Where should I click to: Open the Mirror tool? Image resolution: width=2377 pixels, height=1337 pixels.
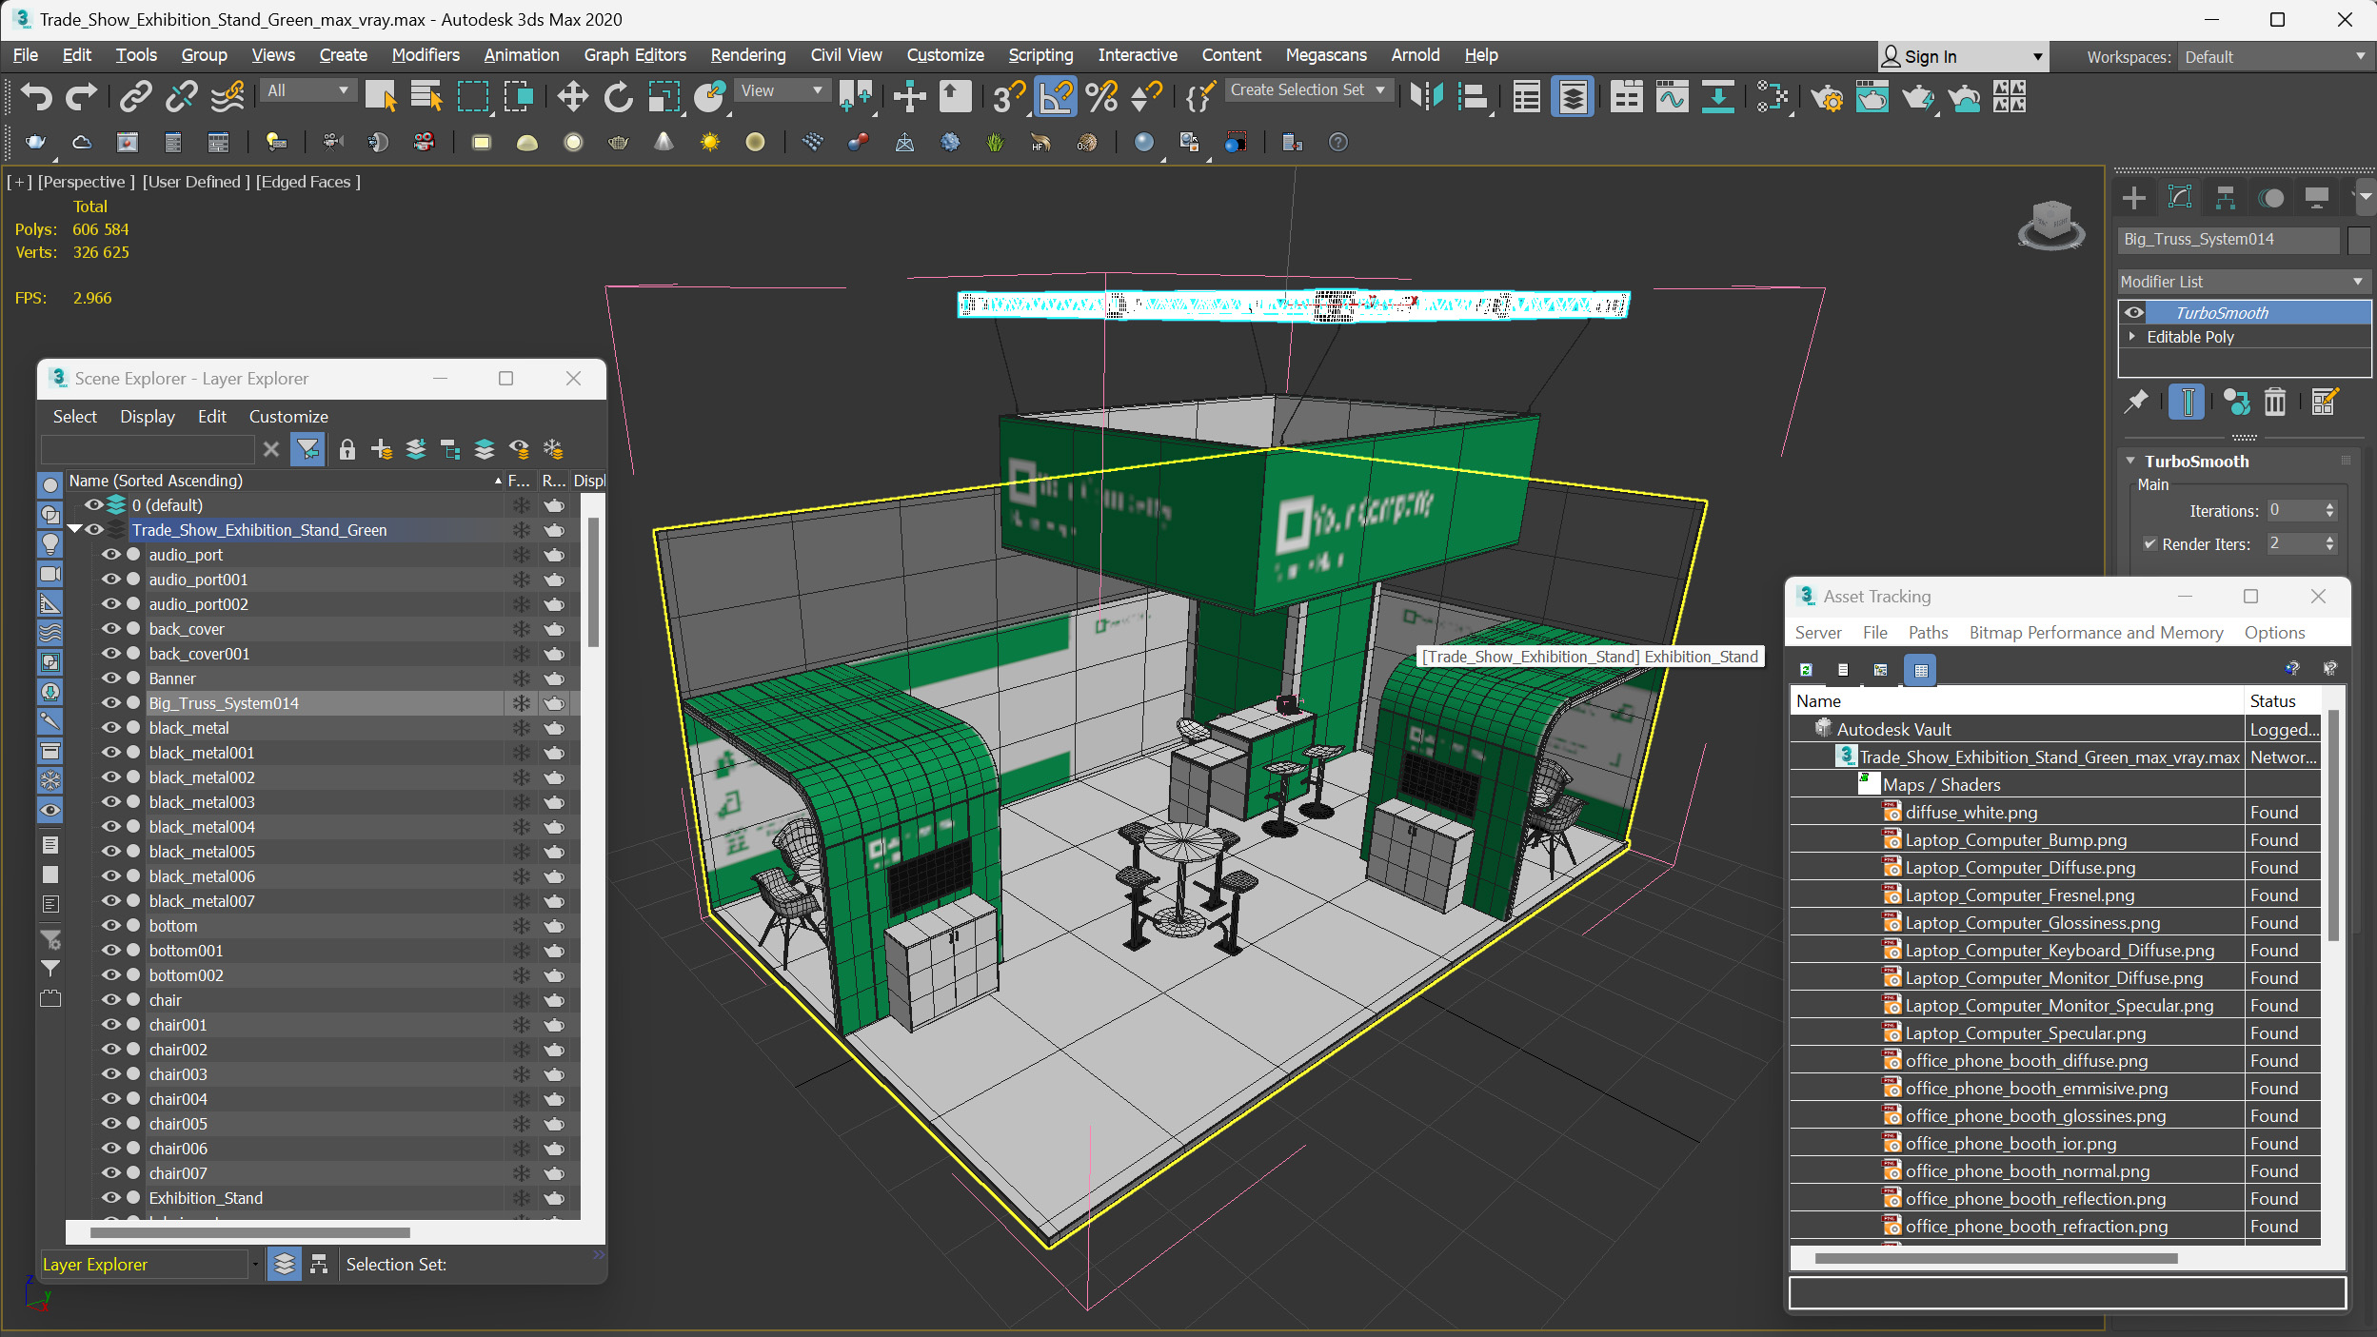(x=1426, y=96)
